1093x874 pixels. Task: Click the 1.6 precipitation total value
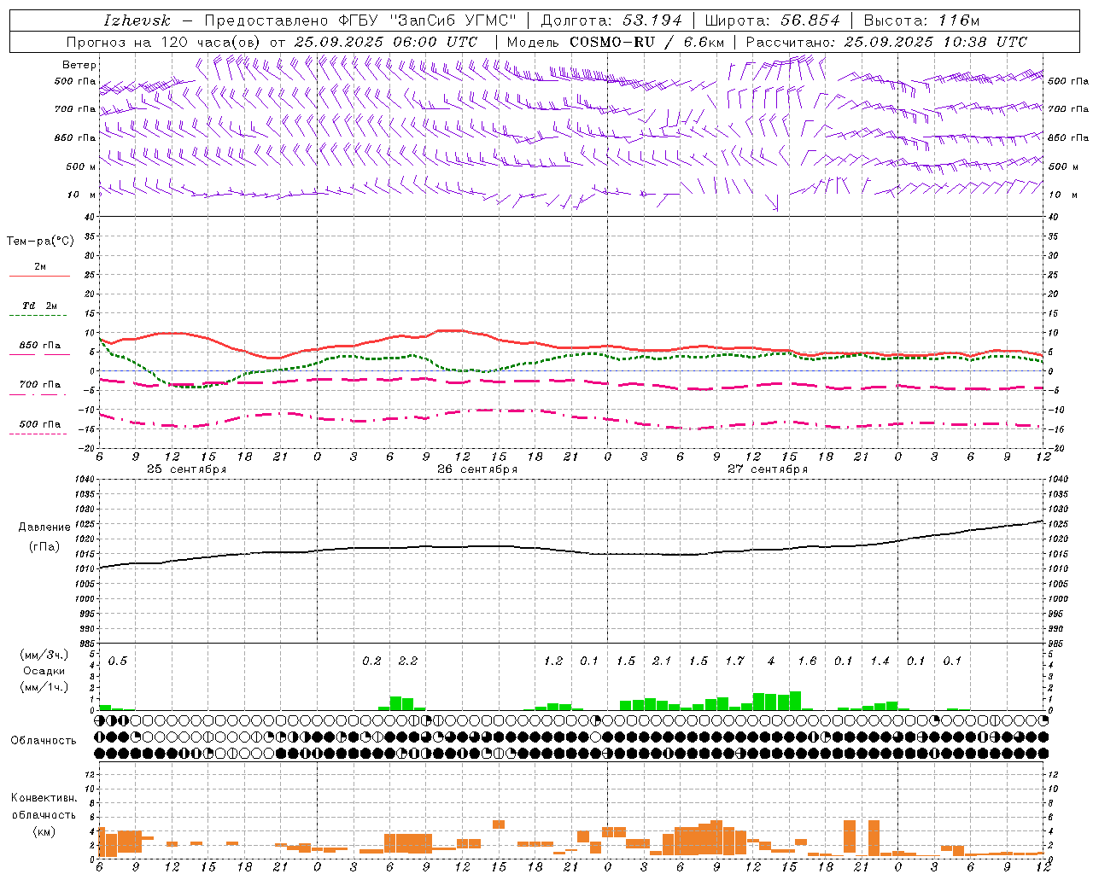click(807, 661)
